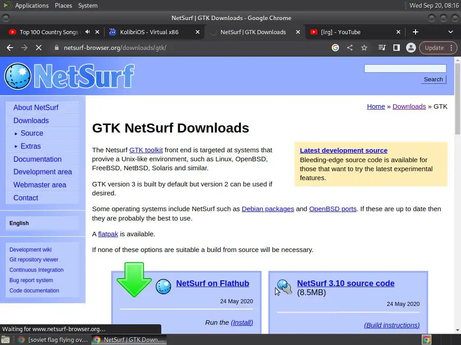Open NetSurf on Flathub link
The width and height of the screenshot is (461, 345).
[x=212, y=283]
